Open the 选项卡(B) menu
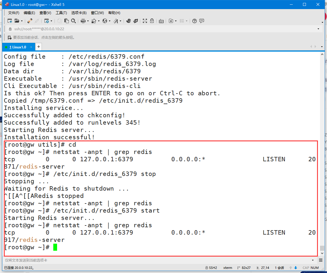The width and height of the screenshot is (327, 273). (x=79, y=13)
